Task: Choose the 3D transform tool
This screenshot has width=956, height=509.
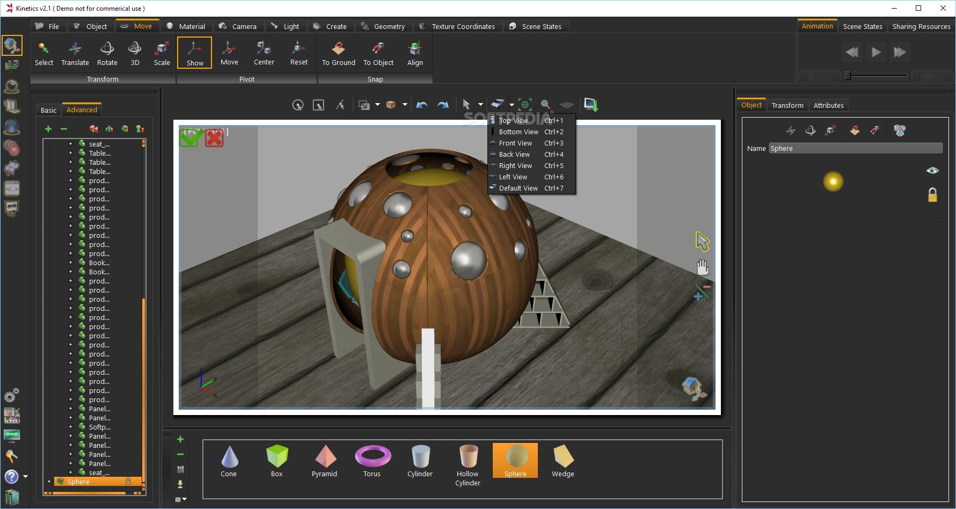Action: pos(135,54)
